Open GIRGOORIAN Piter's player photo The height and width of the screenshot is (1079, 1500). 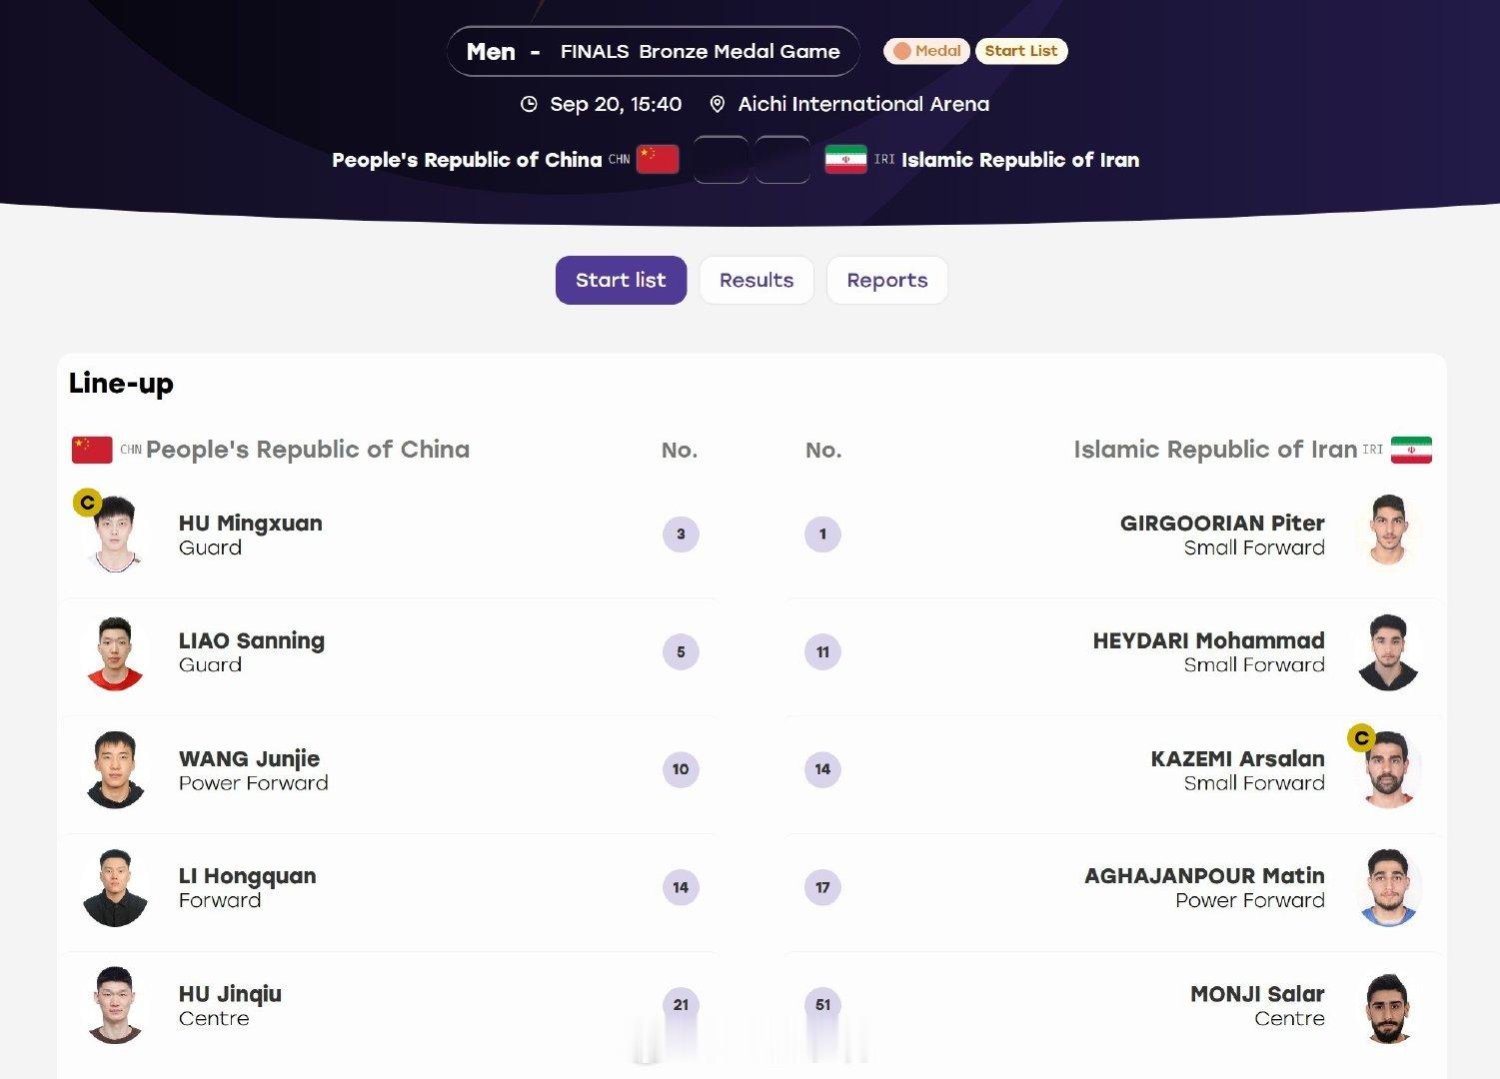[x=1388, y=532]
